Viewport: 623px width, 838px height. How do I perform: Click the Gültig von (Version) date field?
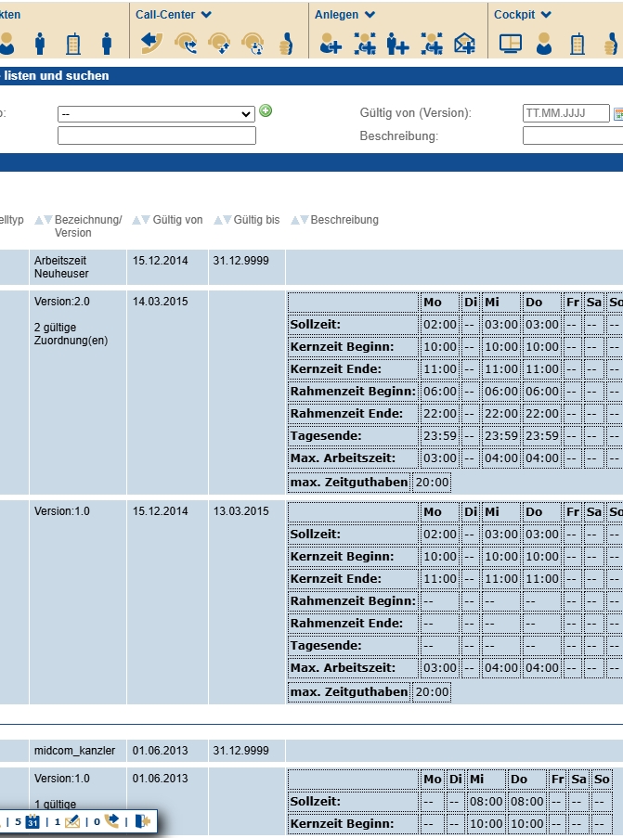(x=565, y=113)
